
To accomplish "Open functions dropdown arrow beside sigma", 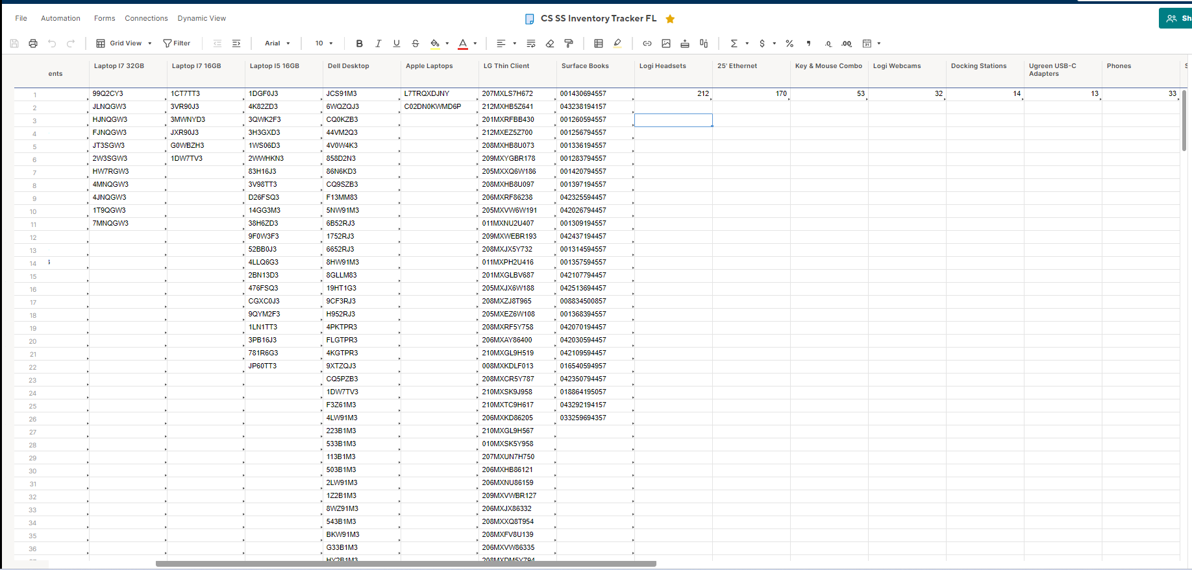I will (x=747, y=43).
